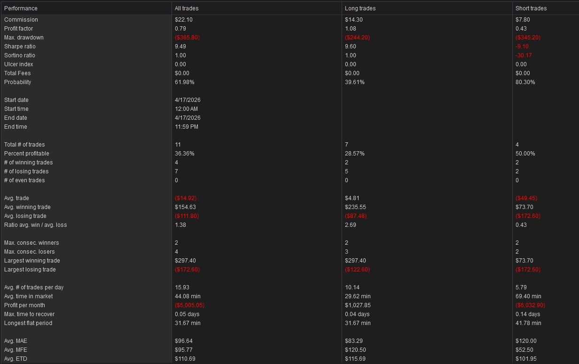Click the Performance column header
The image size is (579, 364).
[21, 8]
